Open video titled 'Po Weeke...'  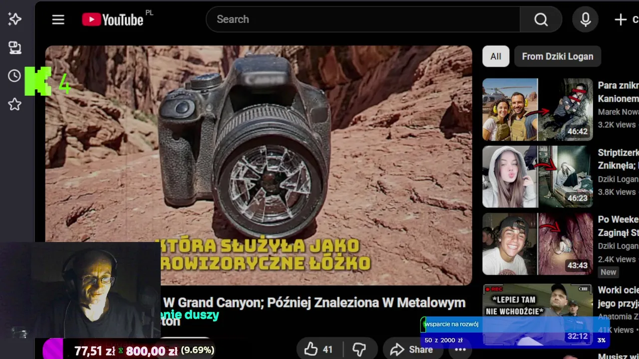click(x=618, y=226)
